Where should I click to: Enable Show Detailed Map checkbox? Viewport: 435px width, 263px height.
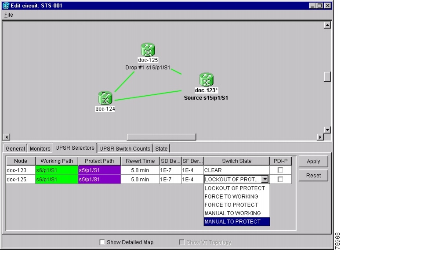pyautogui.click(x=102, y=242)
